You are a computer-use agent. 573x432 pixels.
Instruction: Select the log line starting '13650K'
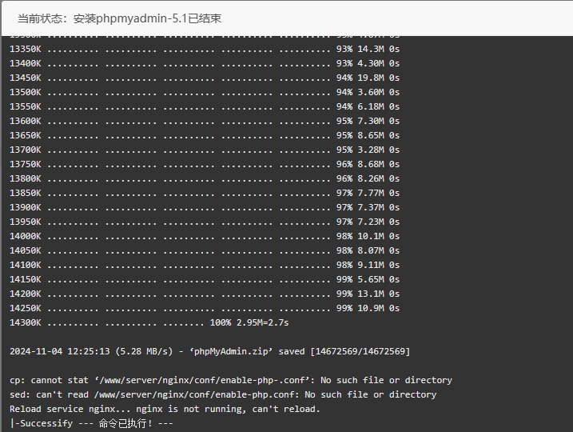coord(205,135)
